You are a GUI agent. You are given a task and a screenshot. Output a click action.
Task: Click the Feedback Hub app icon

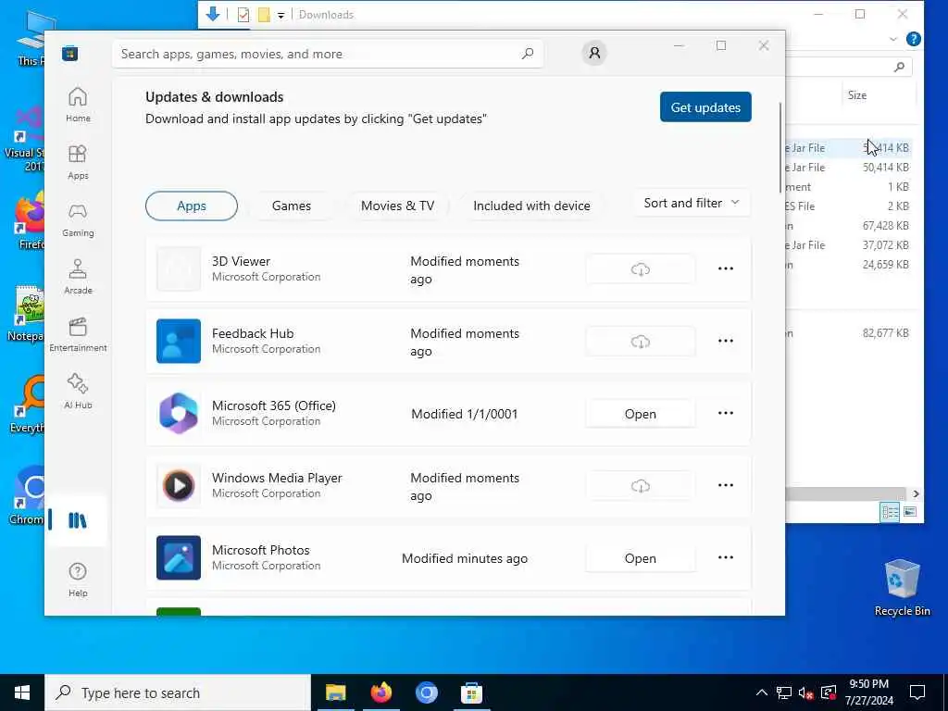[x=179, y=341]
